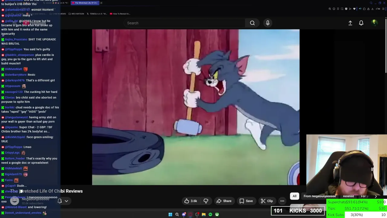Click the browser toolbar zoom magnifier icon
This screenshot has width=387, height=218.
point(330,9)
